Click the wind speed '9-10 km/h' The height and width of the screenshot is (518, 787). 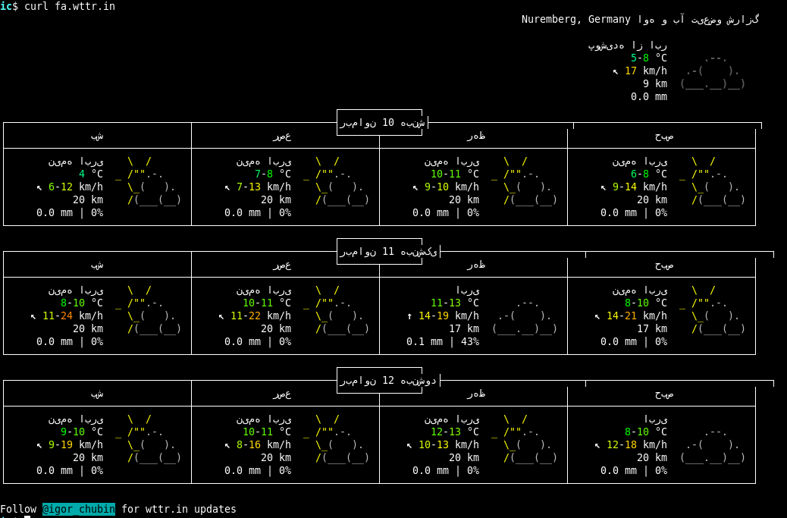coord(452,187)
